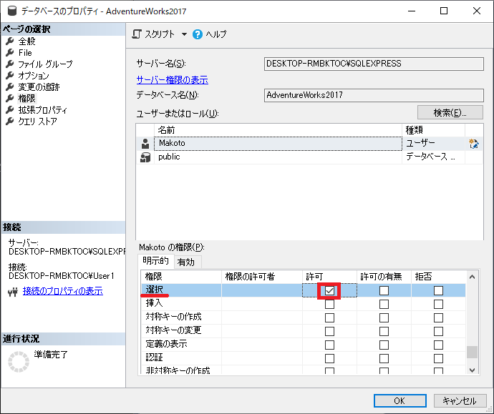The image size is (494, 414).
Task: Select the ファイル グループ page
Action: [45, 64]
